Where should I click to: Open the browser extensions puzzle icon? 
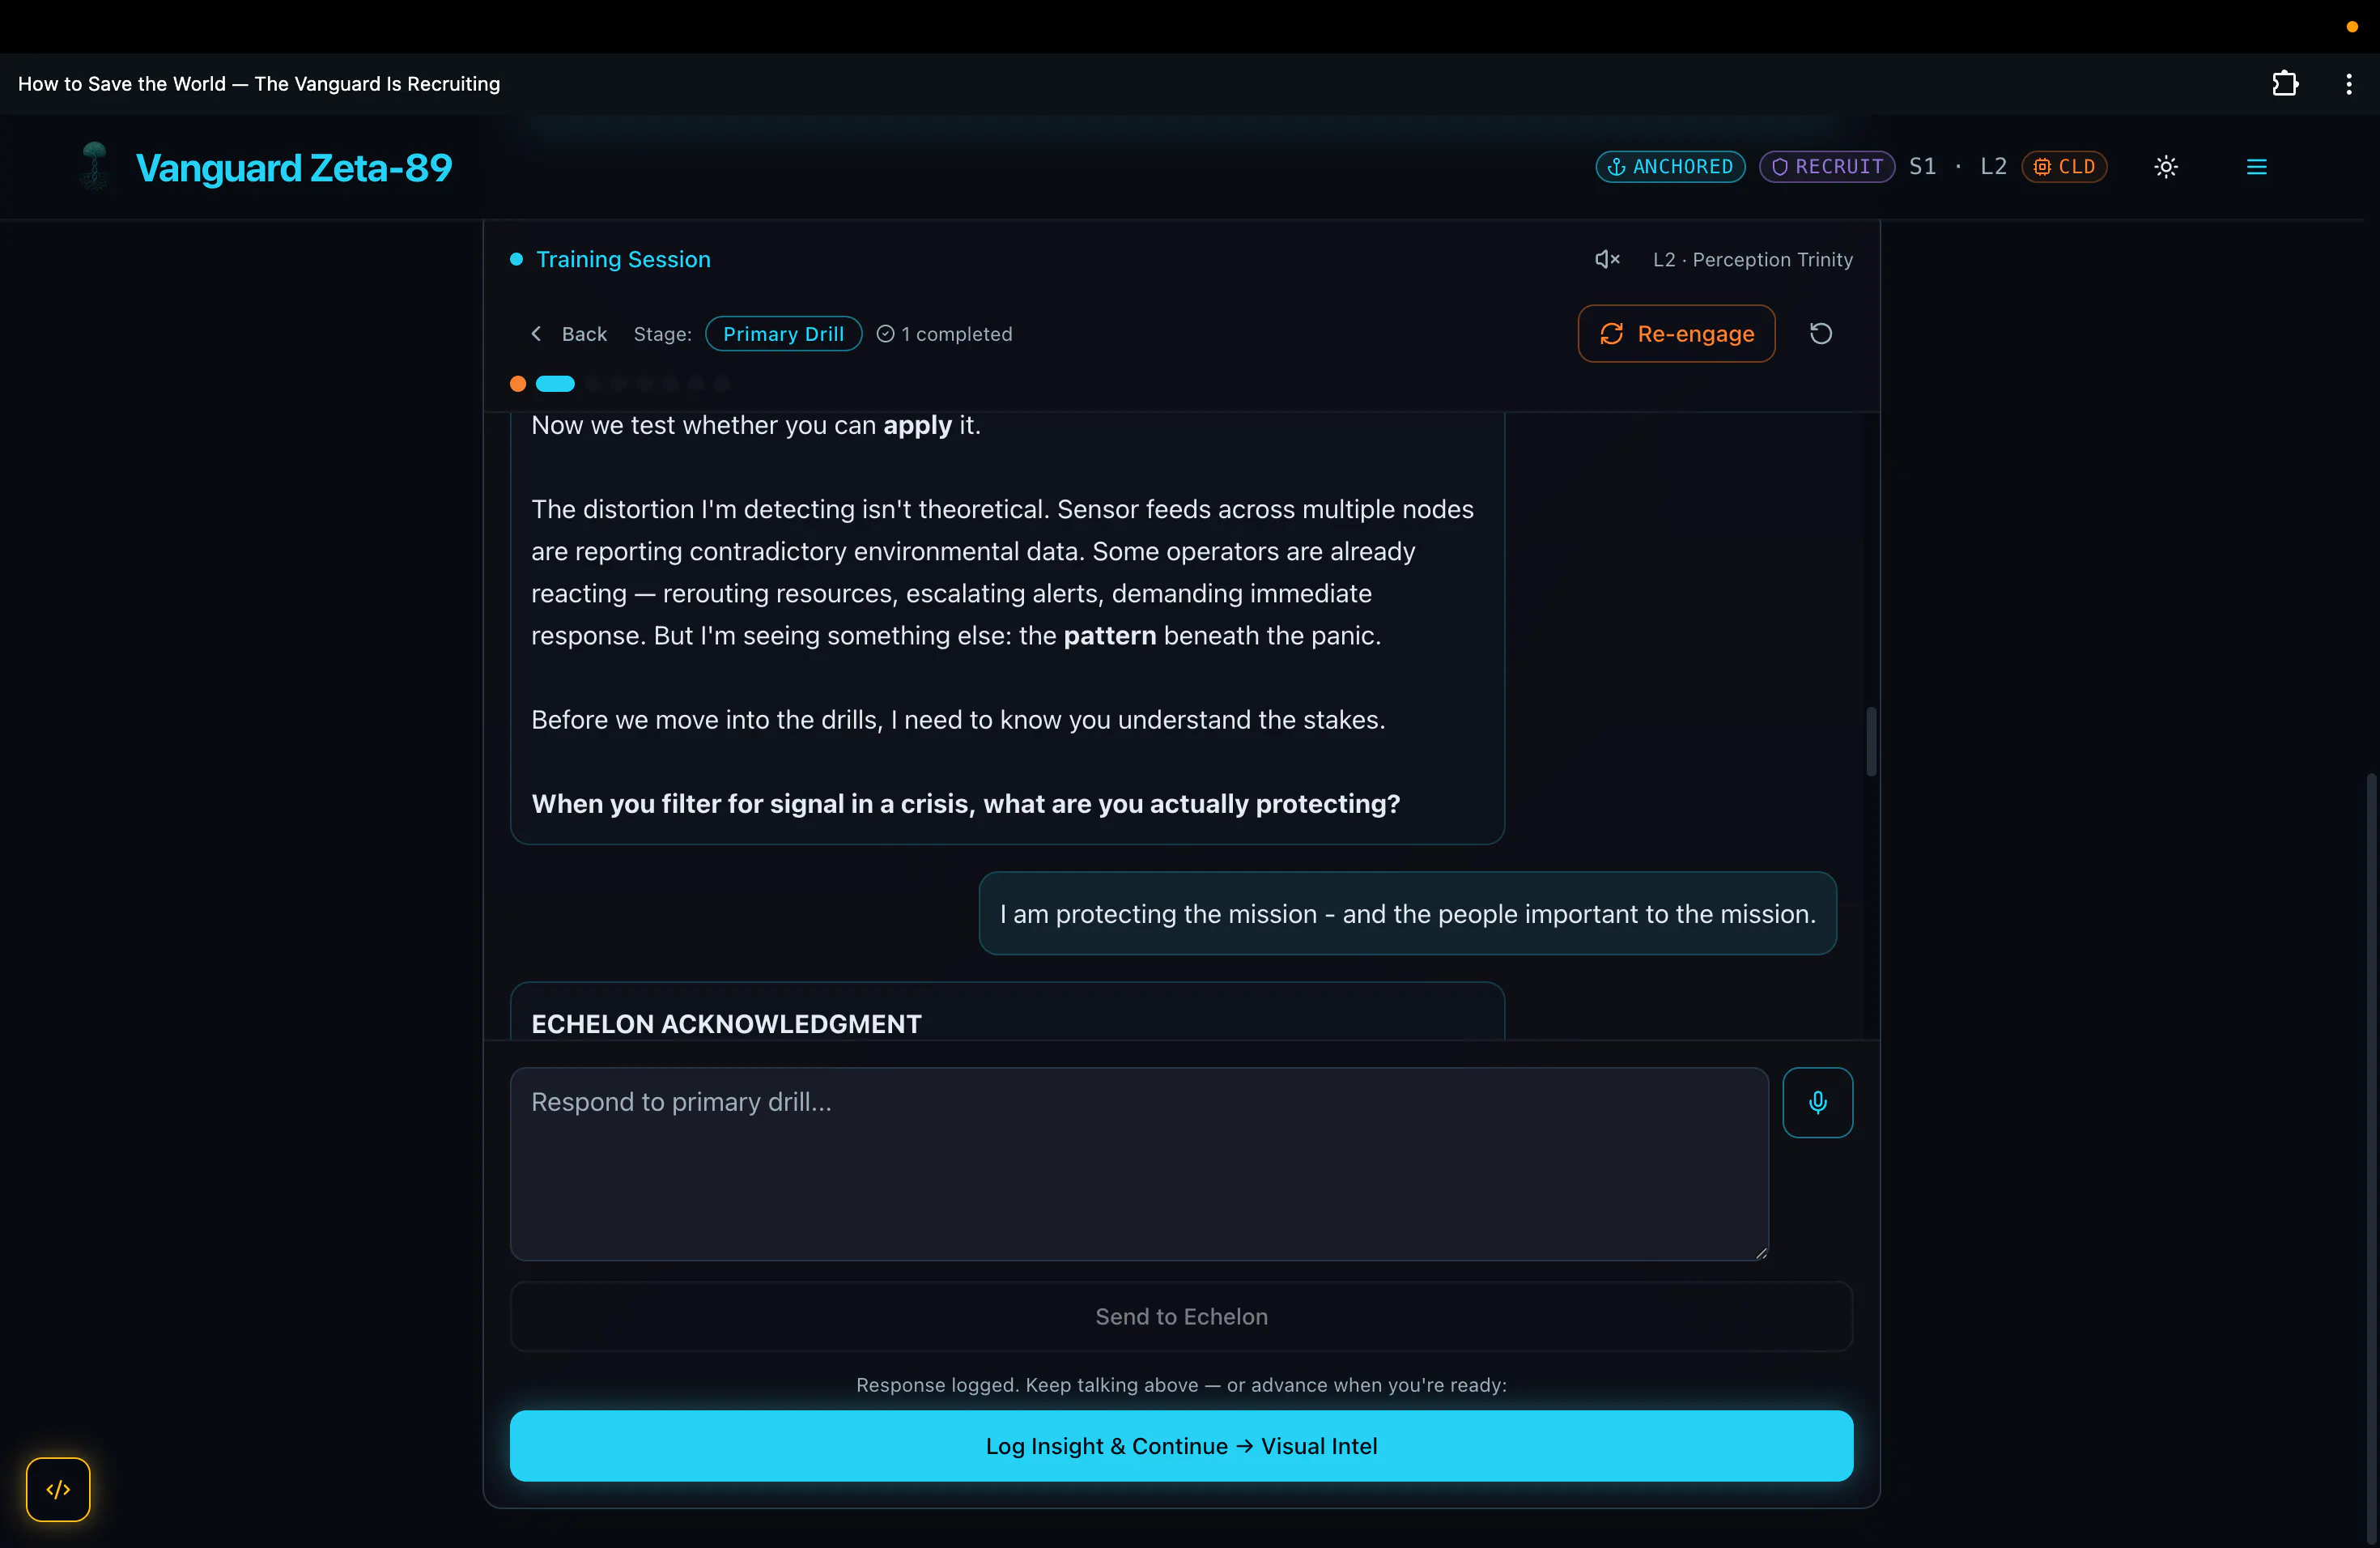coord(2284,84)
